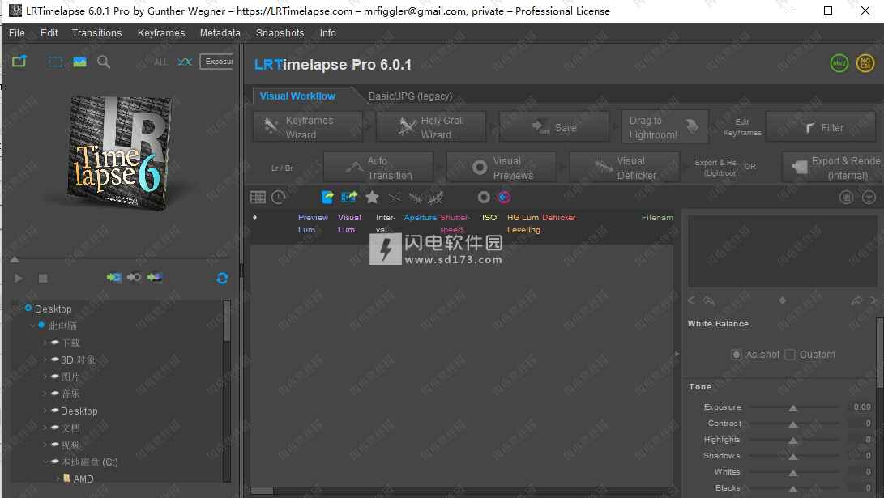Expand the 文档 folder
The image size is (884, 498).
[45, 428]
